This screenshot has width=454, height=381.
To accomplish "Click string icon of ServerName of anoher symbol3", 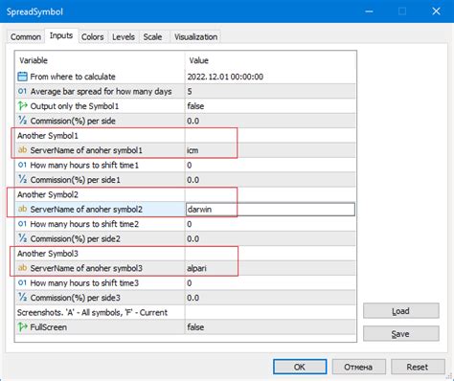I will coord(22,268).
